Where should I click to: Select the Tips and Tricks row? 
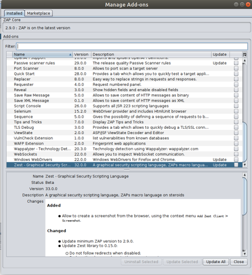coord(124,122)
